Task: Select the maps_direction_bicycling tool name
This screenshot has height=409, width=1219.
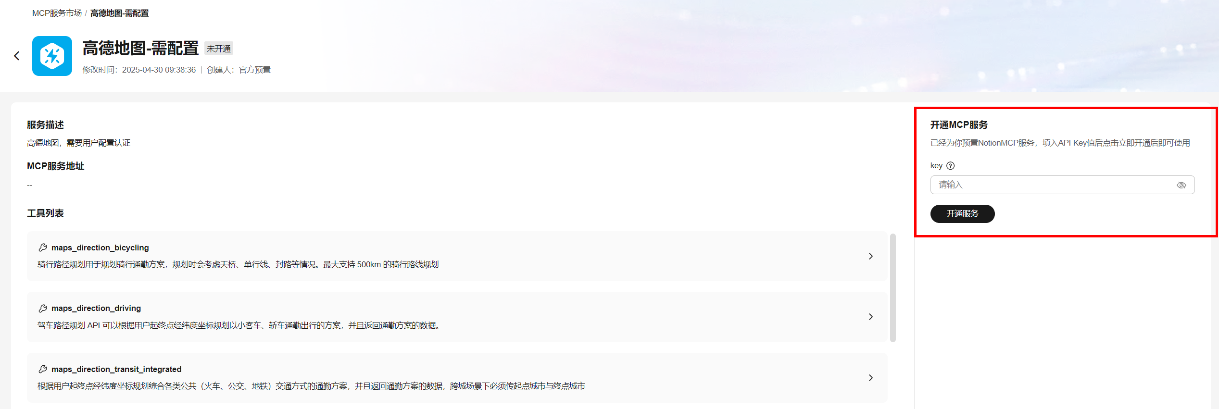Action: tap(100, 248)
